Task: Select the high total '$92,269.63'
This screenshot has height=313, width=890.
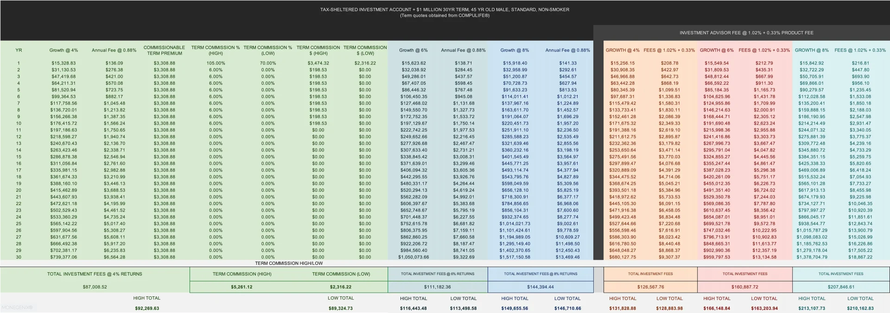Action: coord(147,308)
